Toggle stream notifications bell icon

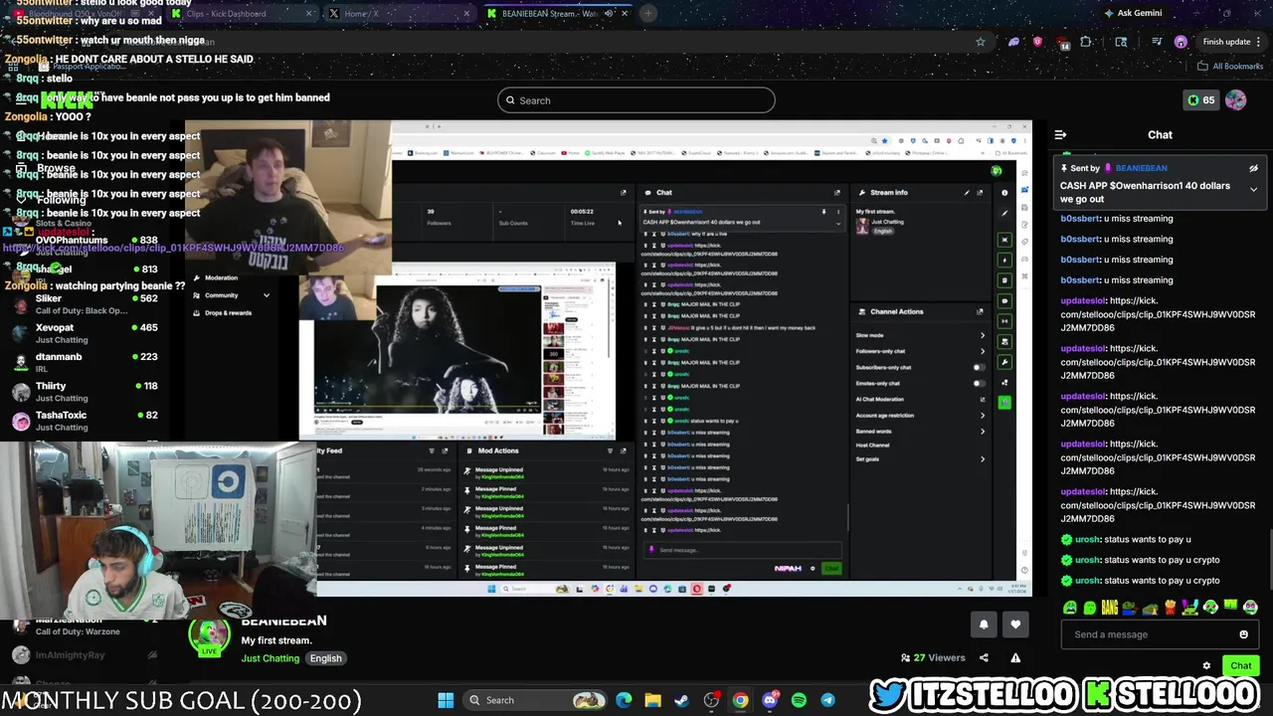tap(984, 625)
